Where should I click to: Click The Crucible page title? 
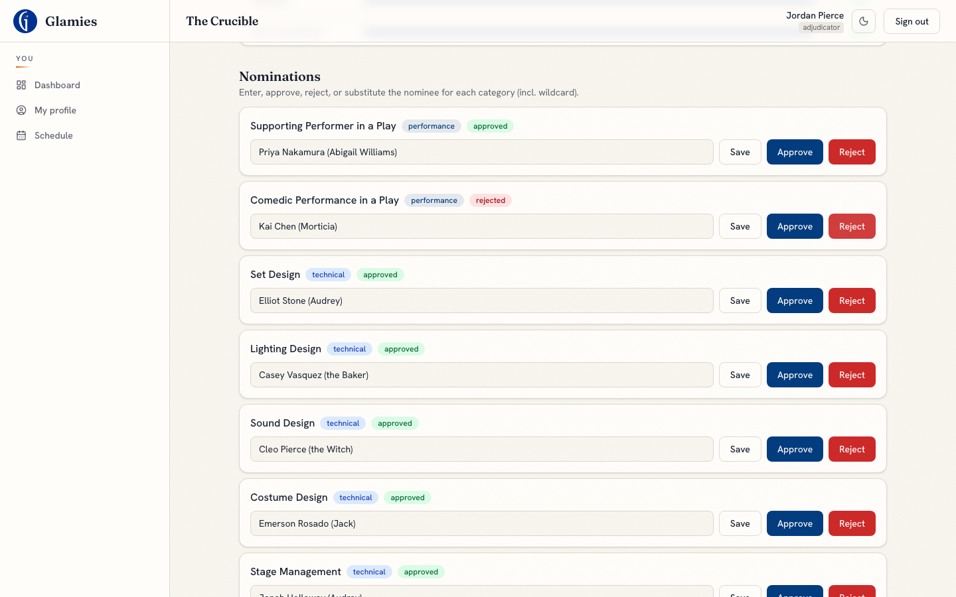(222, 21)
